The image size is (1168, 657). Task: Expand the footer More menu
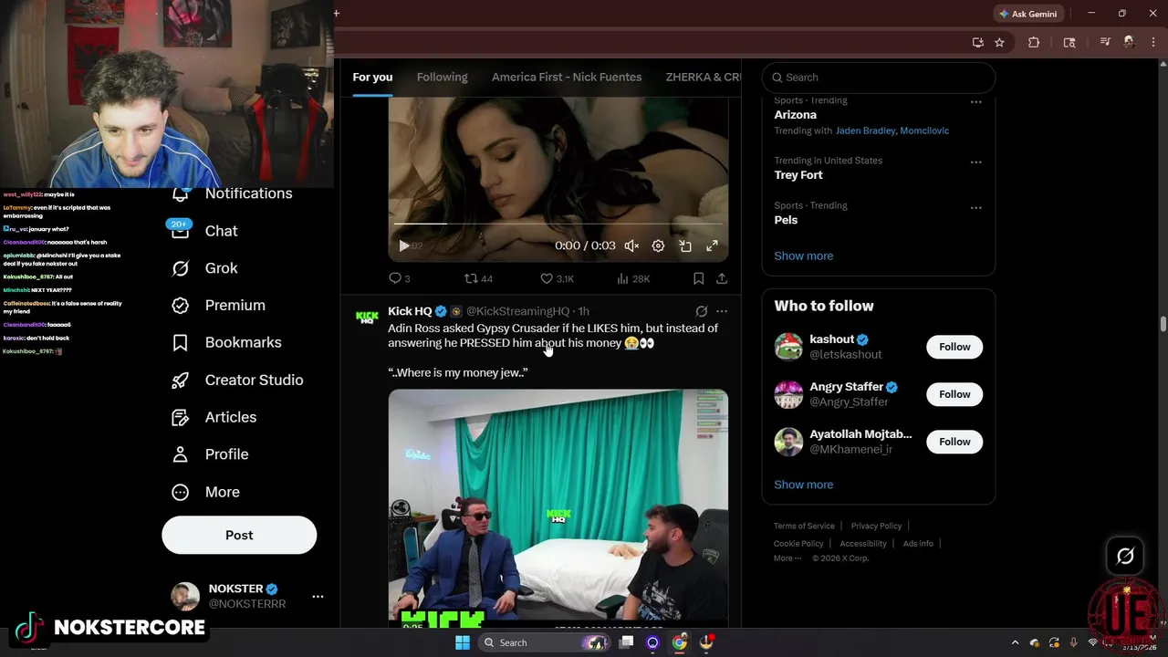[x=787, y=558]
